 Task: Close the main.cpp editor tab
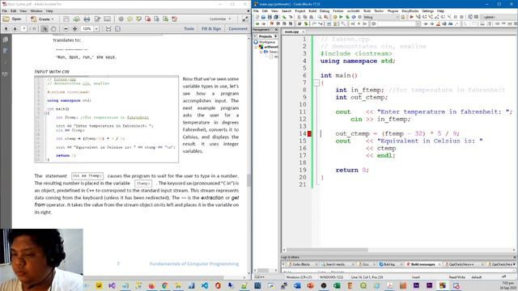tap(304, 32)
